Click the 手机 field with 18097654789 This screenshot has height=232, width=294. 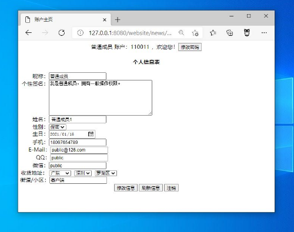[78, 142]
